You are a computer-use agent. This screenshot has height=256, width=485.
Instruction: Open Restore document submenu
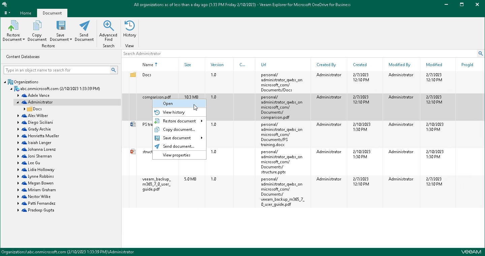(x=180, y=121)
